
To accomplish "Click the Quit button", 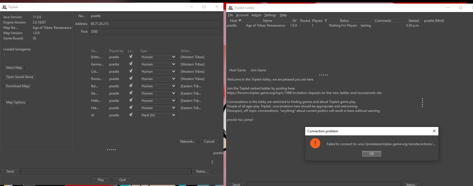I will [x=122, y=180].
